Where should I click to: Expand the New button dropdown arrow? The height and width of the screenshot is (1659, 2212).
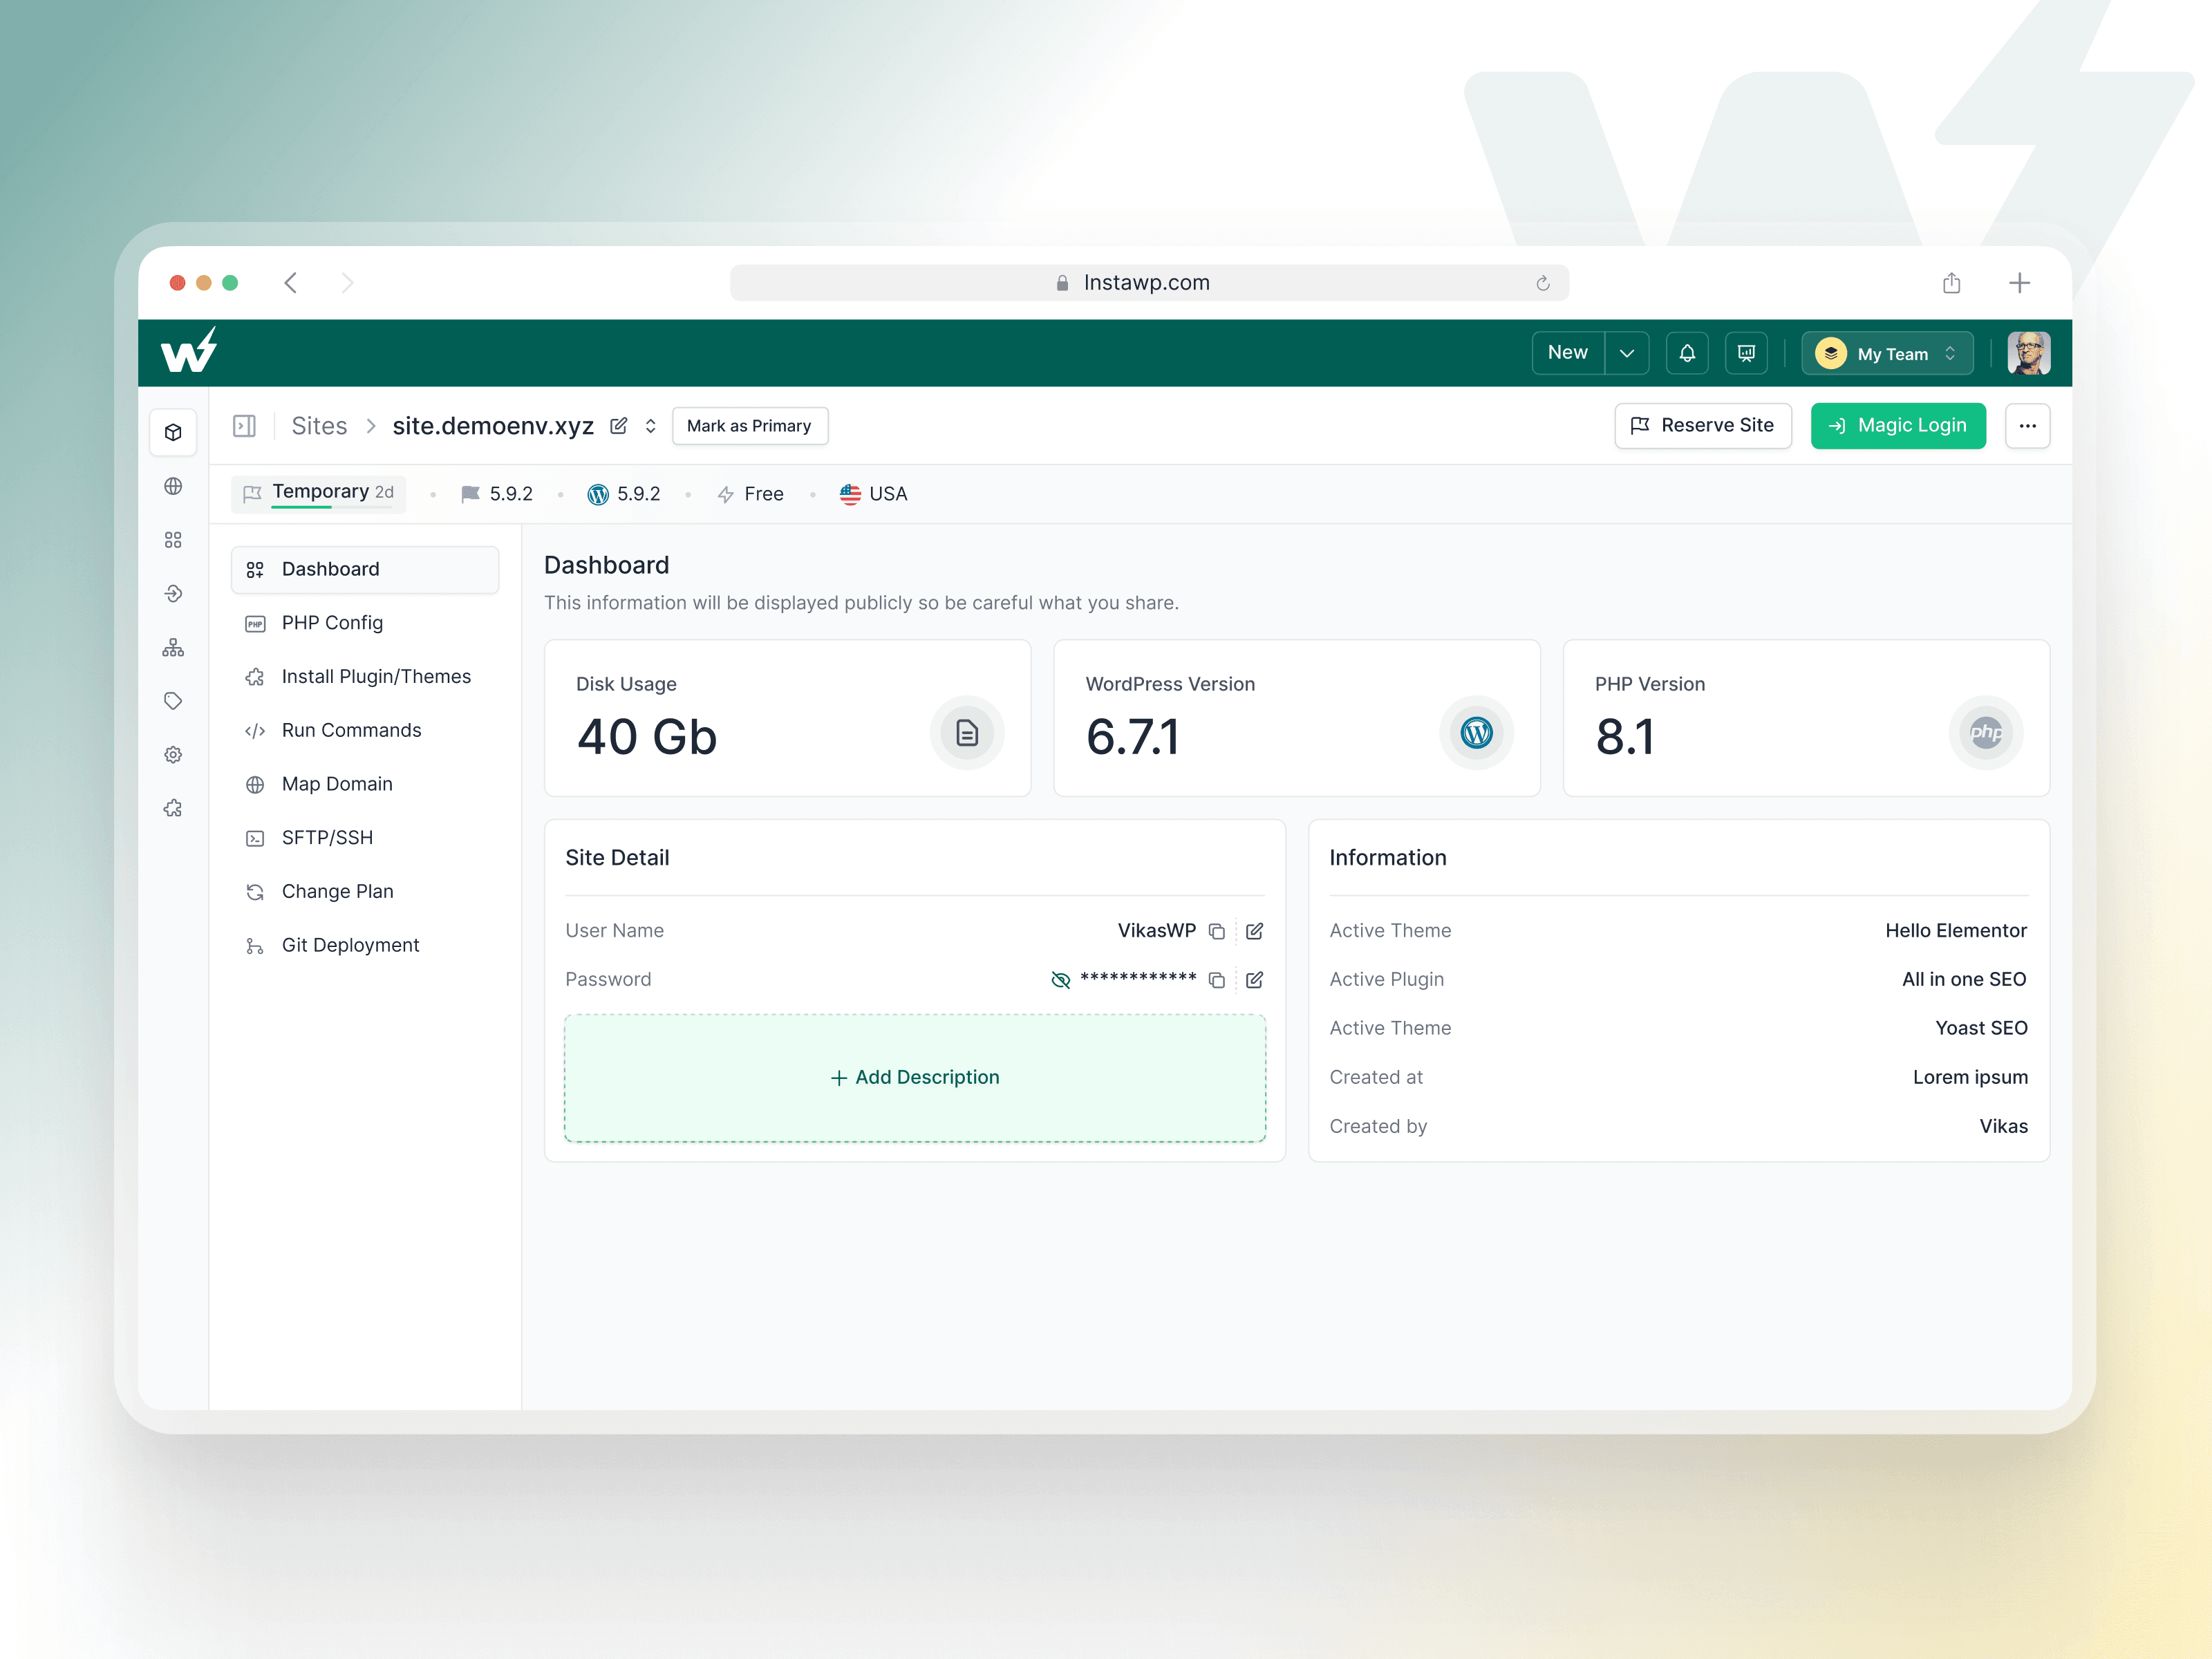[x=1627, y=353]
